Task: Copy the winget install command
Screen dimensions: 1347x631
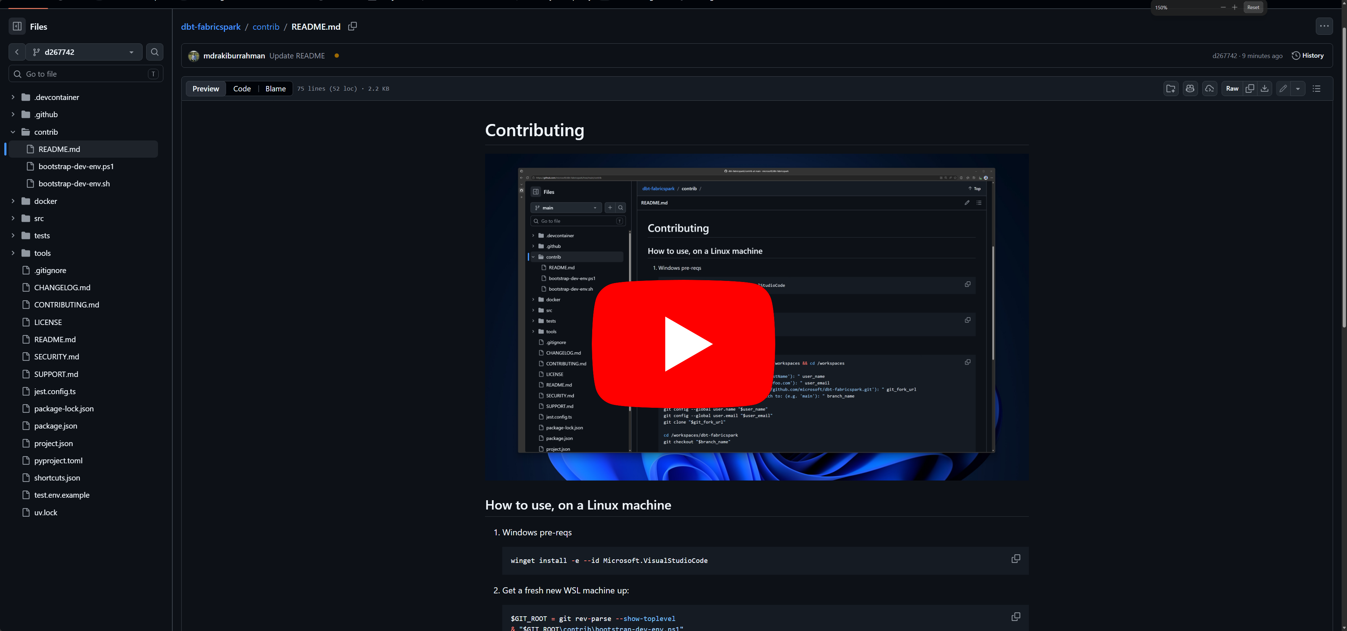Action: click(x=1016, y=558)
